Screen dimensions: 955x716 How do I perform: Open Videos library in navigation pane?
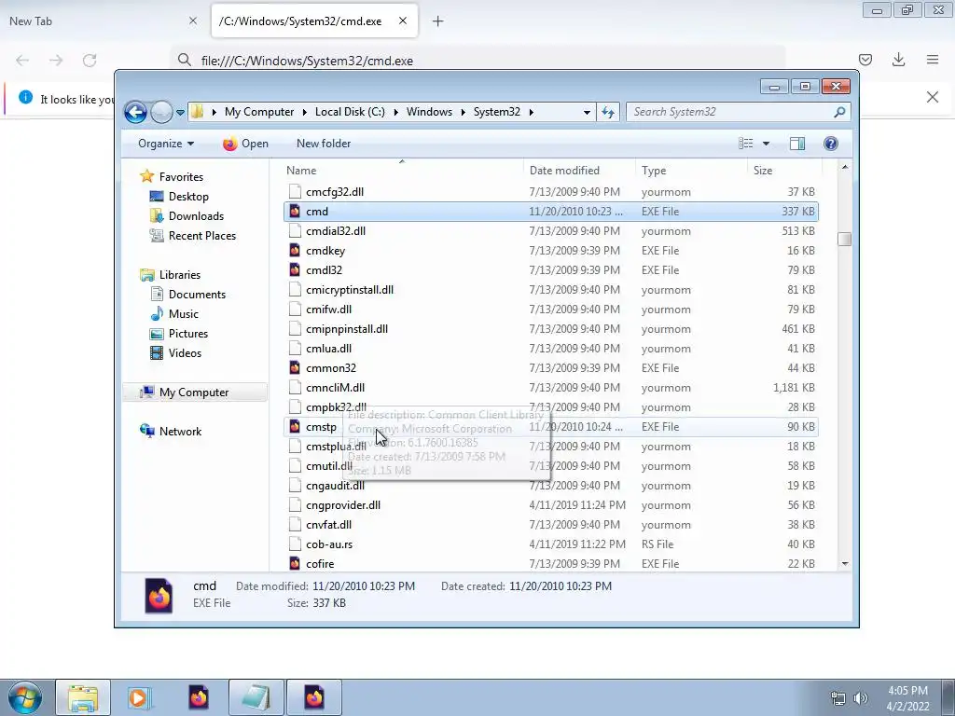185,353
